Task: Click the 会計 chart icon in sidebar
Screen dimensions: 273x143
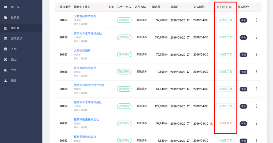Action: click(x=6, y=70)
